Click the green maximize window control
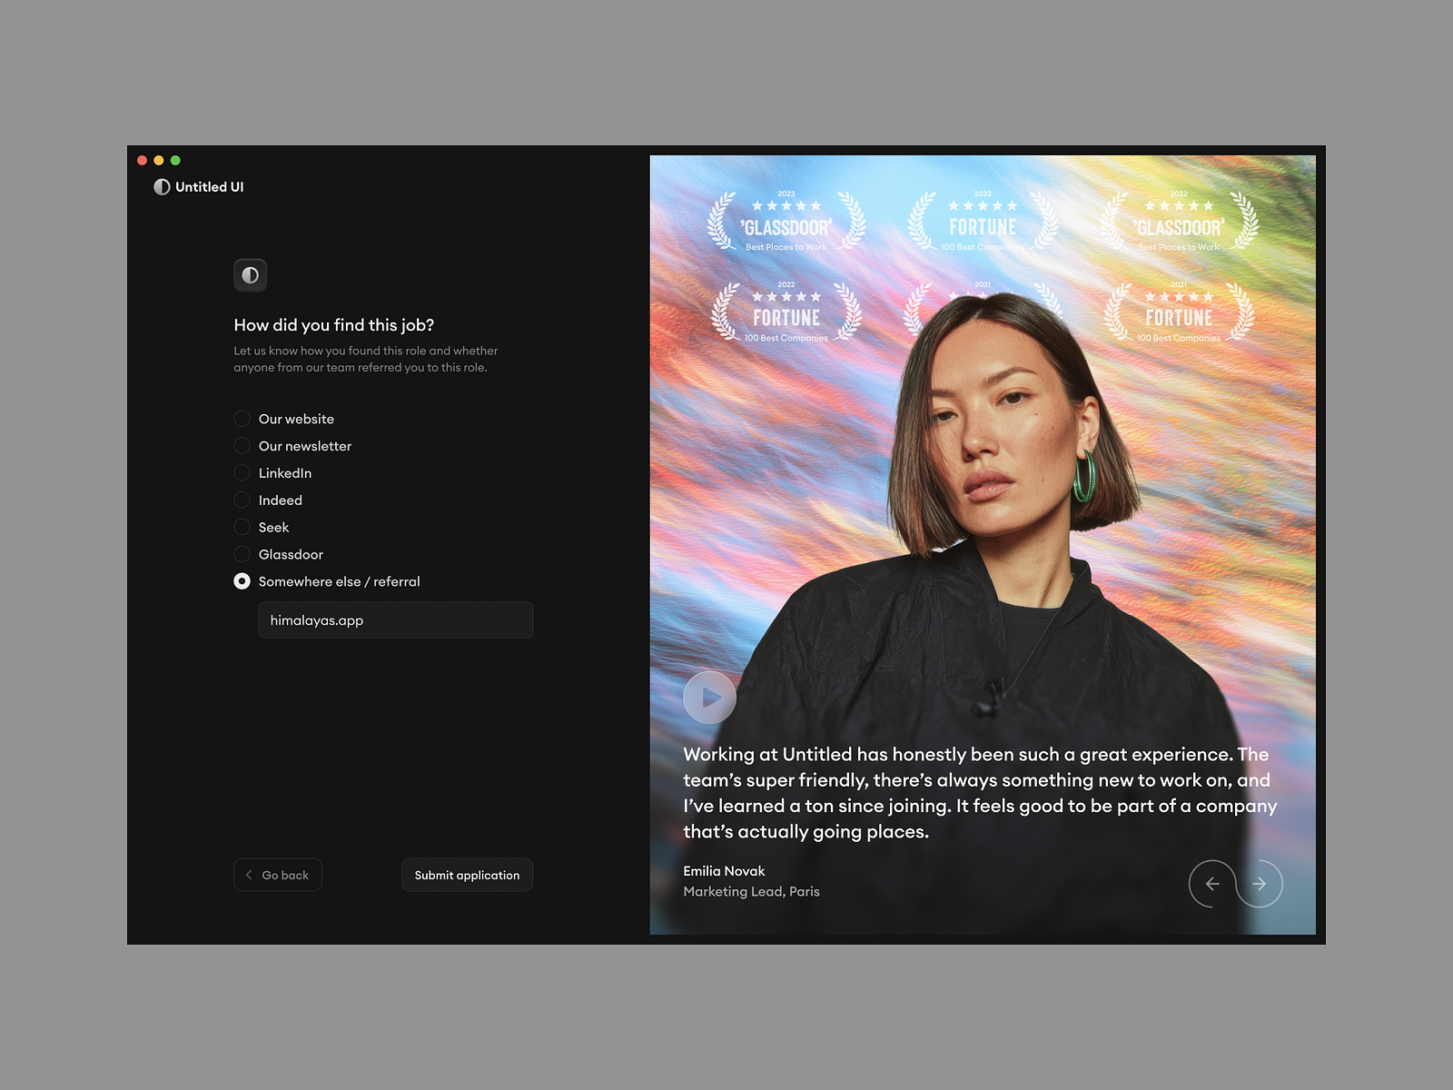 (174, 159)
